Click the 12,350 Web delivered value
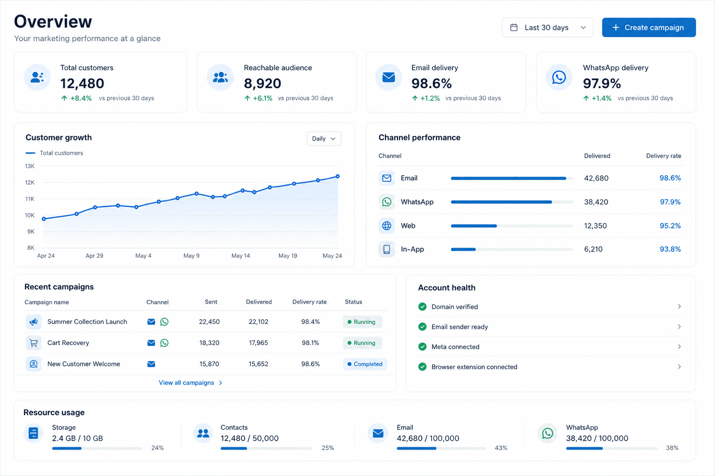 coord(595,226)
